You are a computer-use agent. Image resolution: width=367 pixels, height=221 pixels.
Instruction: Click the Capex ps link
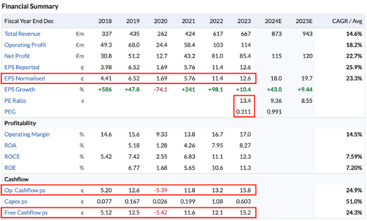click(15, 201)
